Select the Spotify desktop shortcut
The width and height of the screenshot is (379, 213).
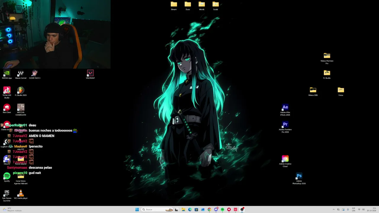[x=7, y=177]
